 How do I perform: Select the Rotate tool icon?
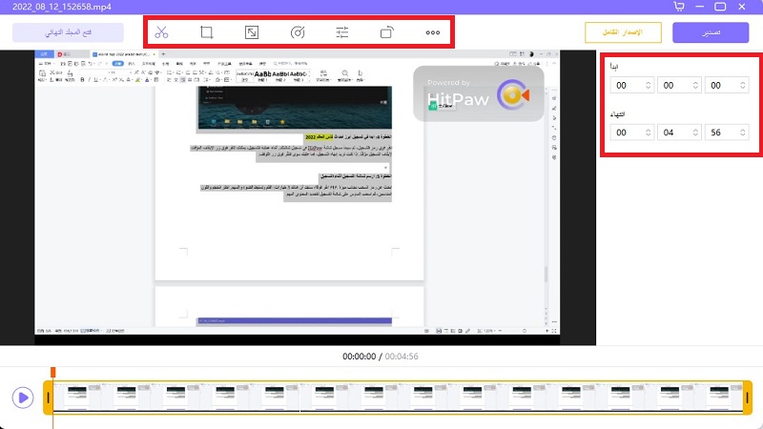(387, 32)
